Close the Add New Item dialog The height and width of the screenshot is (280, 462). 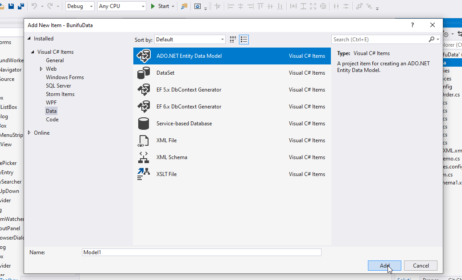pyautogui.click(x=432, y=25)
